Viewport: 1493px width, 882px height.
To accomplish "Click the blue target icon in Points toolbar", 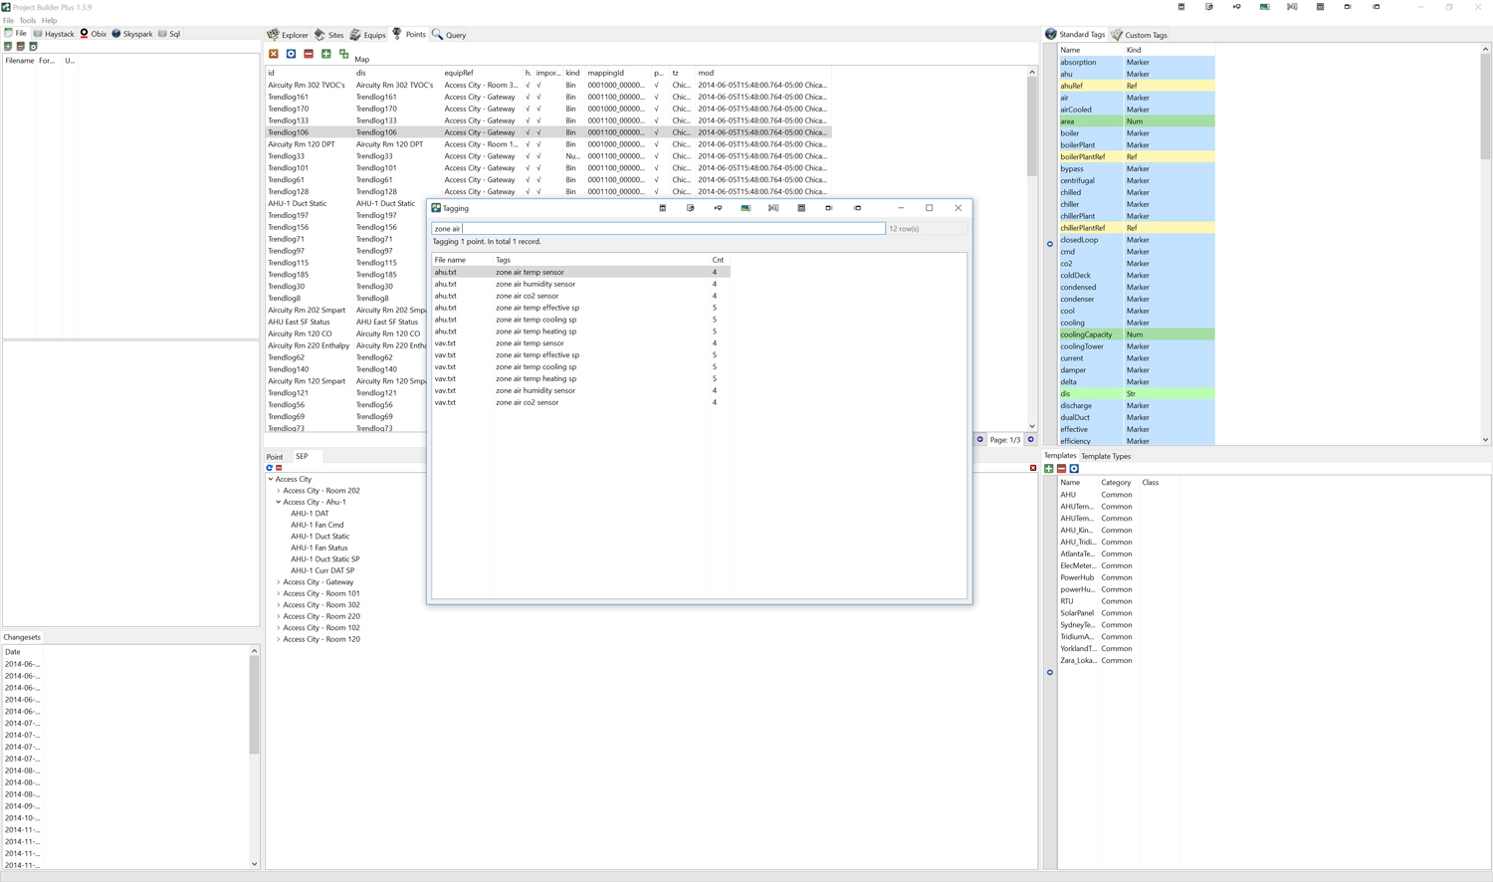I will pyautogui.click(x=290, y=54).
